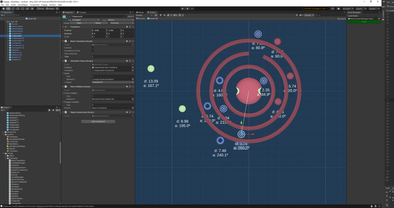Lock the Inspector panel
The image size is (394, 208).
(x=130, y=12)
